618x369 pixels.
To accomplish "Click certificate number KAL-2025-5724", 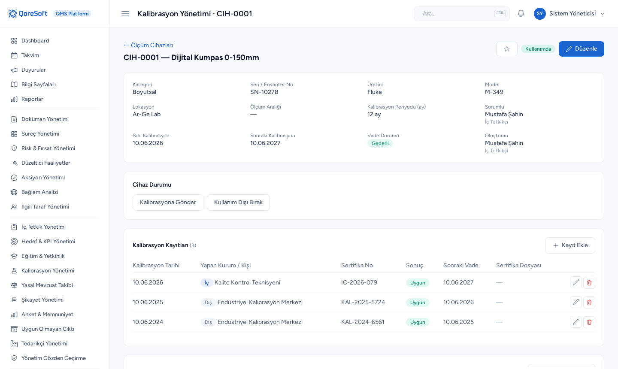I will 363,302.
